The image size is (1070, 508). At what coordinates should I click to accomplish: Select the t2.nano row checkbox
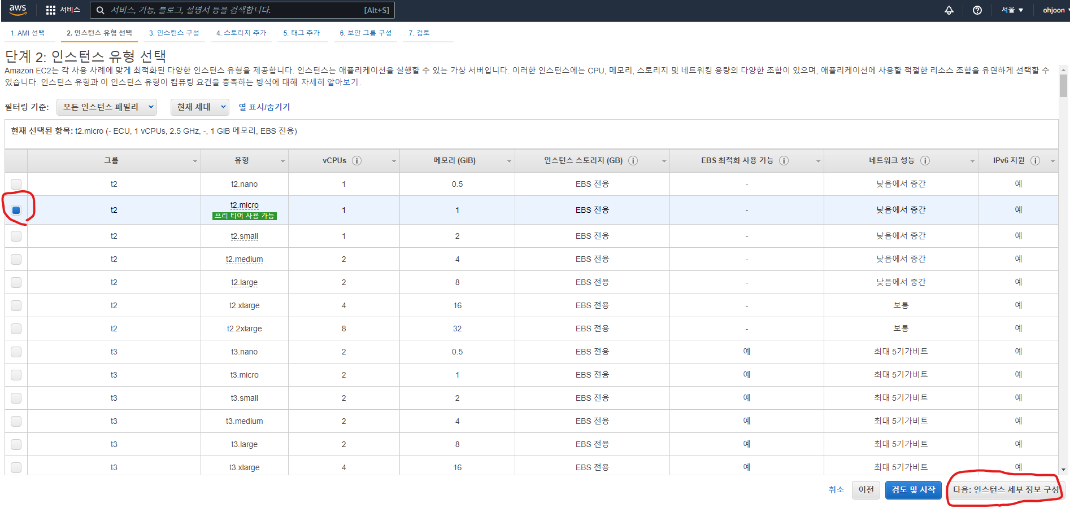coord(16,184)
